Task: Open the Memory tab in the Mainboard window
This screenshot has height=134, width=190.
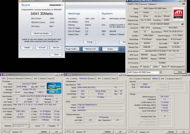Action: click(x=92, y=78)
